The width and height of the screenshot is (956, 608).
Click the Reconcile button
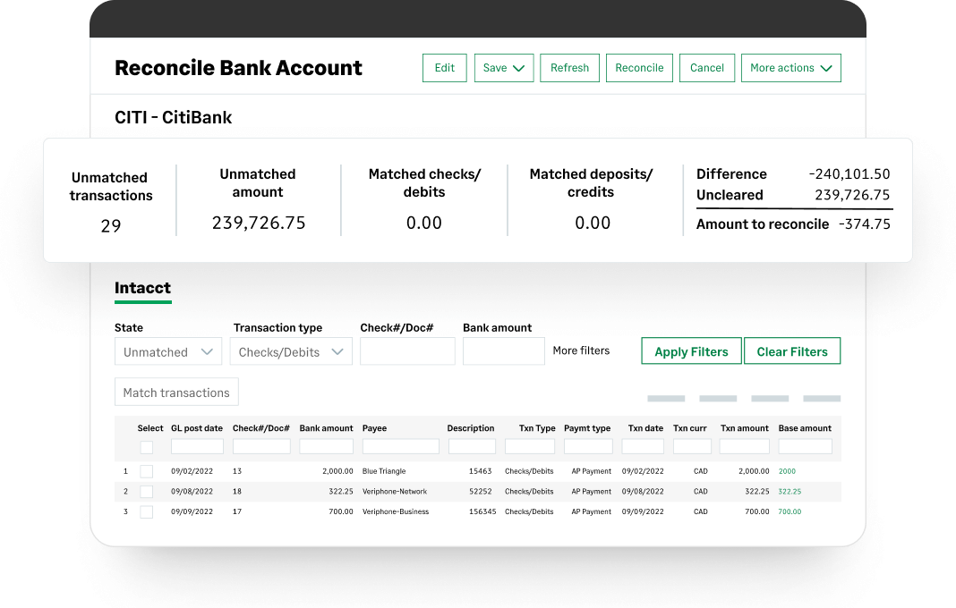click(639, 68)
